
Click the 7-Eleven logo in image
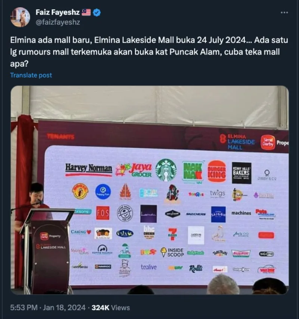tap(173, 234)
